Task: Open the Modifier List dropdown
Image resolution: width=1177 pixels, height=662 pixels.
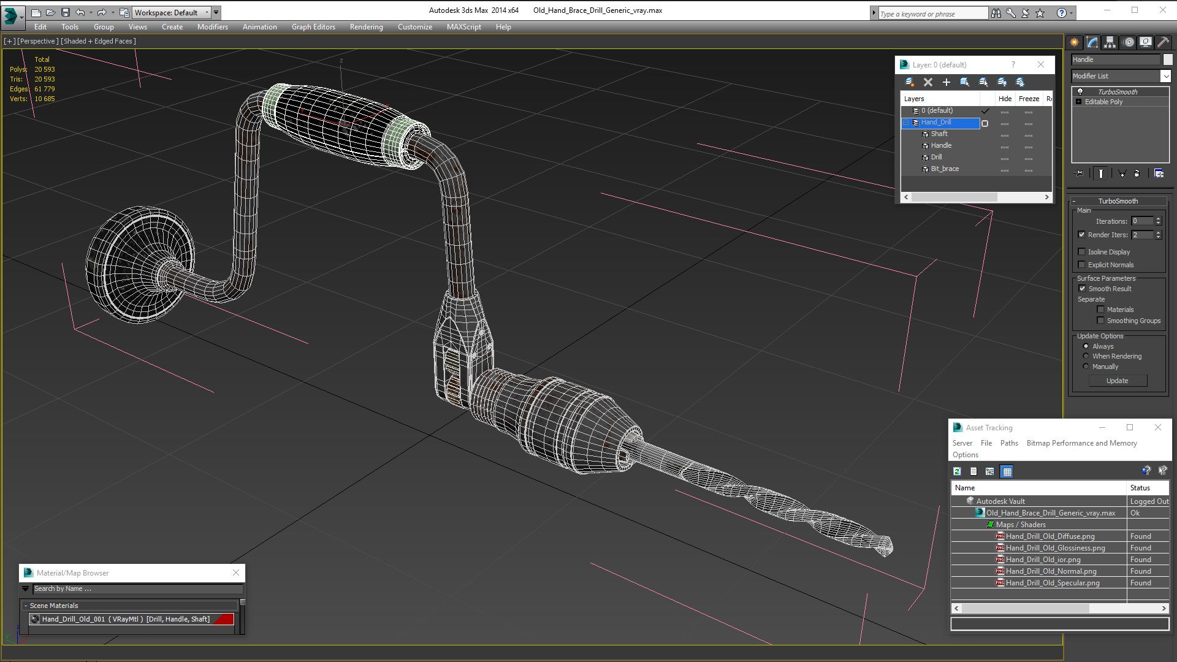Action: pos(1165,76)
